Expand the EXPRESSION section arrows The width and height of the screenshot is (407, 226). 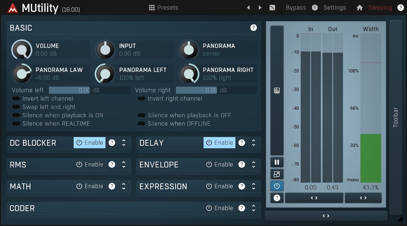tap(254, 186)
